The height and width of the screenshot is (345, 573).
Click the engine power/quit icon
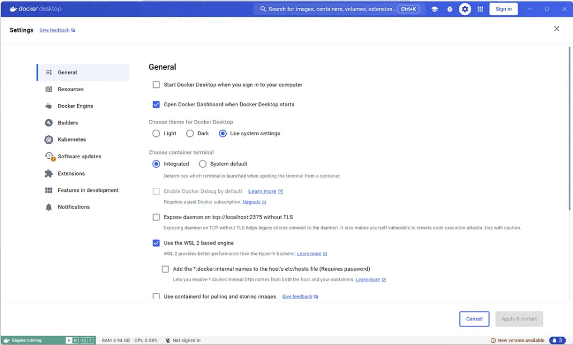click(x=84, y=341)
